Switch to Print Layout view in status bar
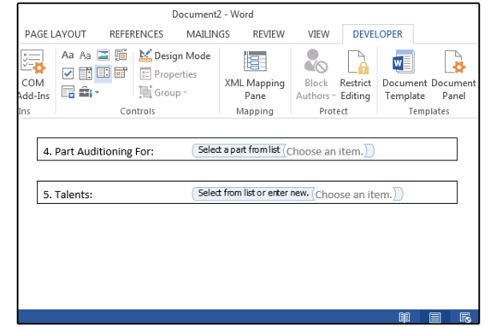 coord(435,318)
